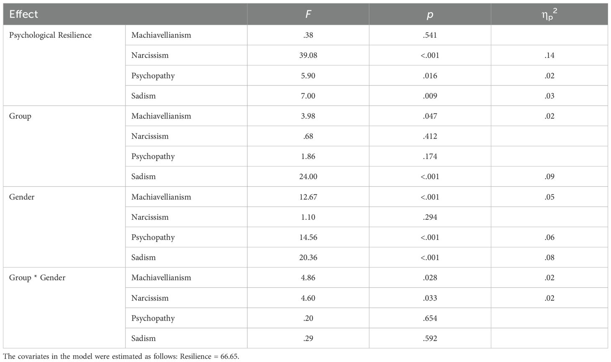The height and width of the screenshot is (362, 611).
Task: Select the Group * Gender effect label
Action: tap(37, 278)
